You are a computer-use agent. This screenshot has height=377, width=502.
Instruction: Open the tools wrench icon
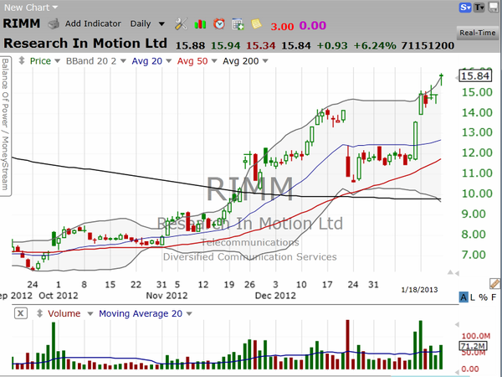[181, 24]
